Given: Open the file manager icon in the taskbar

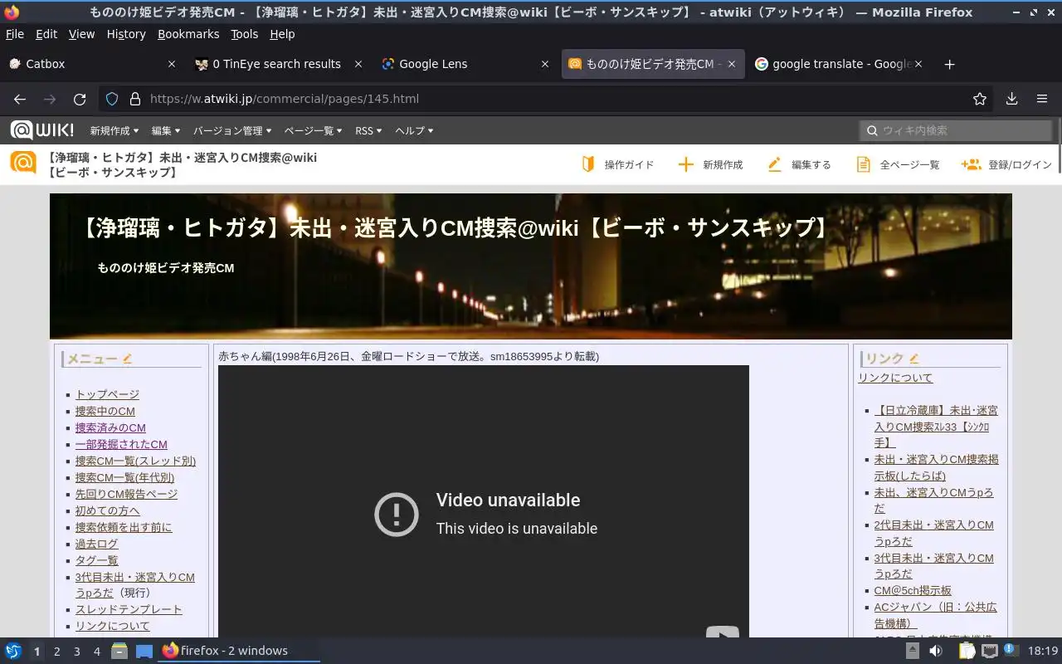Looking at the screenshot, I should click(119, 651).
